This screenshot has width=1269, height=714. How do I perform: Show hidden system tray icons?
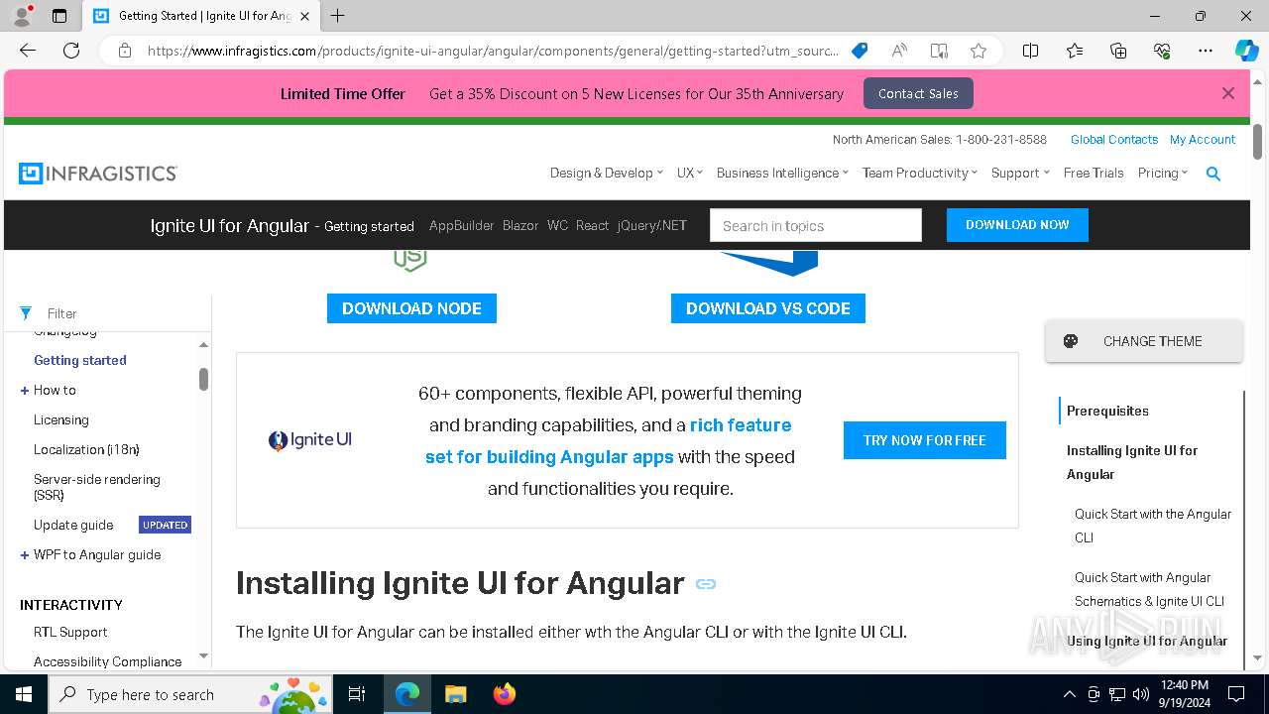click(1069, 694)
